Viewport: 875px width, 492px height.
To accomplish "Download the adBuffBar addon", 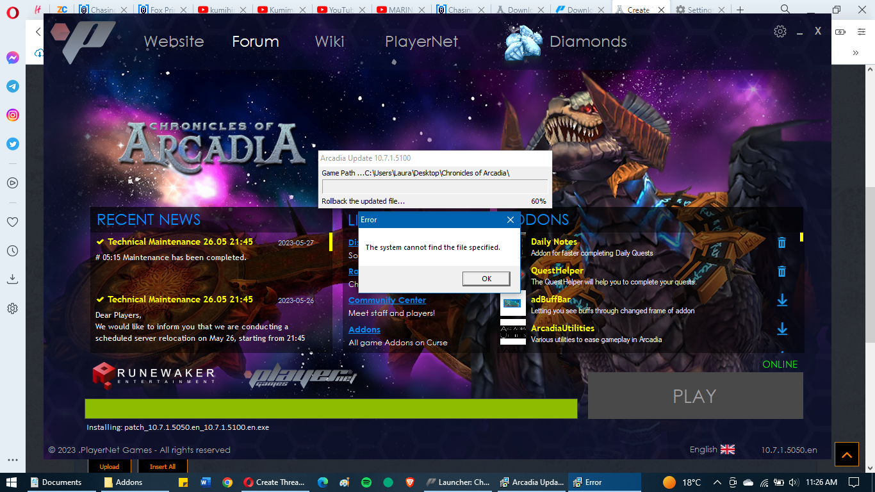I will click(x=781, y=300).
